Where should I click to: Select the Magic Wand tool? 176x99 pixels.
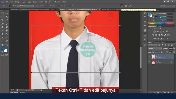(x=7, y=17)
